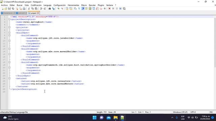Click line number 14 in the margin
This screenshot has height=121, width=216.
pyautogui.click(x=4, y=51)
